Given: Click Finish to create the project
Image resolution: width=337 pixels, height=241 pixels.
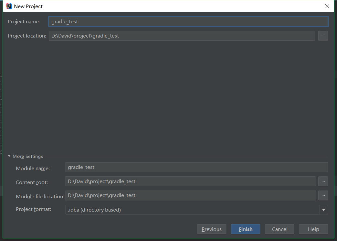Looking at the screenshot, I should click(x=245, y=229).
